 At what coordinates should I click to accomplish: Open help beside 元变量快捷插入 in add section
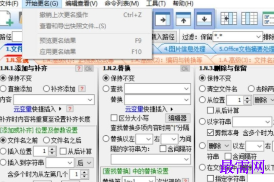point(70,109)
